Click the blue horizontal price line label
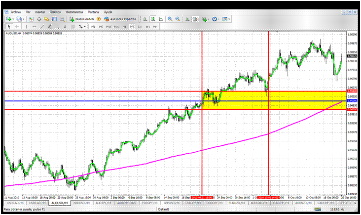The image size is (361, 215). [x=352, y=100]
